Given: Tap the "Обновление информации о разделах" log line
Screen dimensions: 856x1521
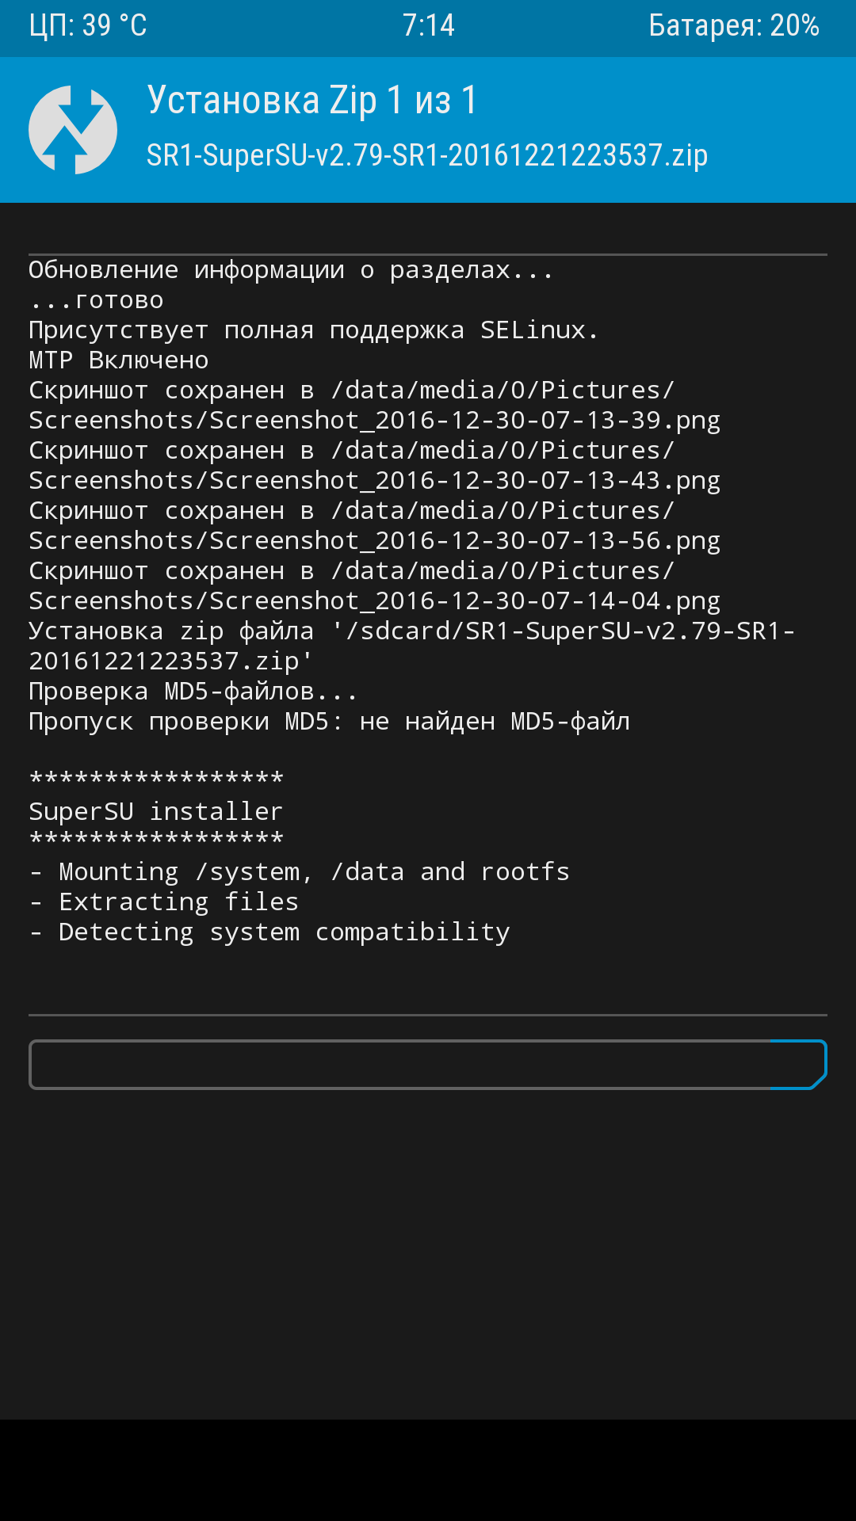Looking at the screenshot, I should (290, 270).
